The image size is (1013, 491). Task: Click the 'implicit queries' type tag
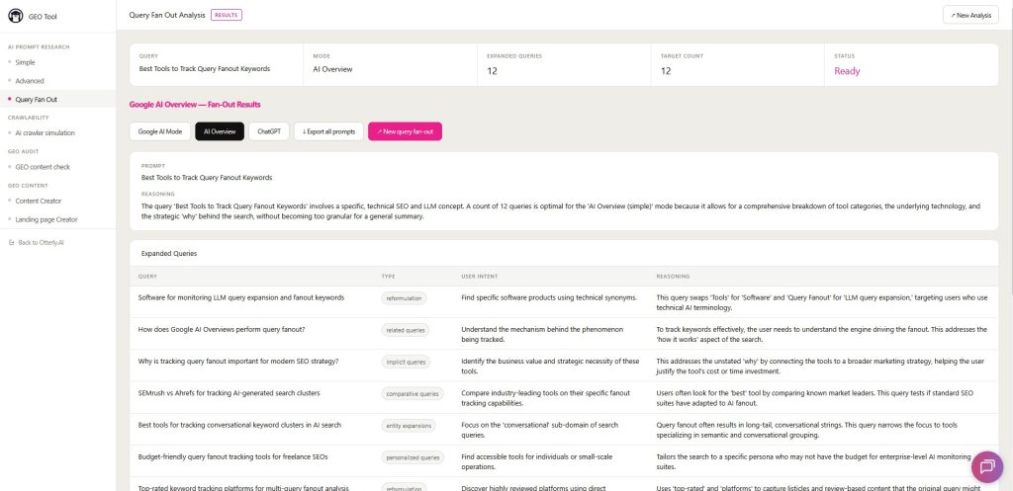pyautogui.click(x=406, y=362)
